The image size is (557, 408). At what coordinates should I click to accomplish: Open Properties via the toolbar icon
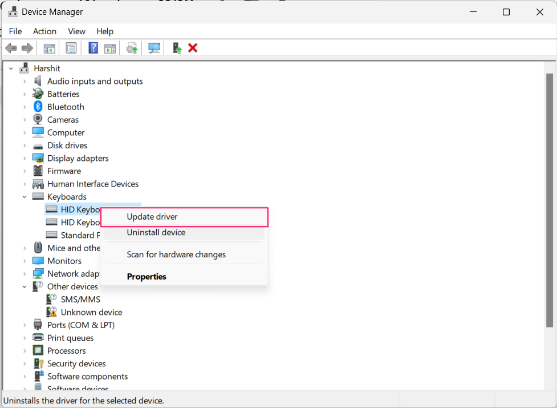coord(71,48)
